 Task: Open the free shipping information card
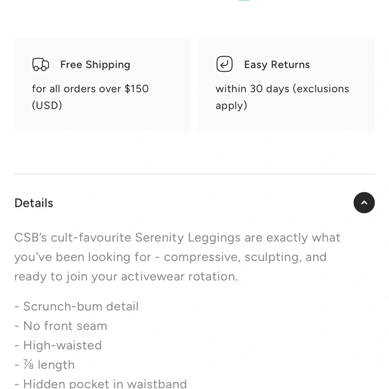(x=102, y=84)
